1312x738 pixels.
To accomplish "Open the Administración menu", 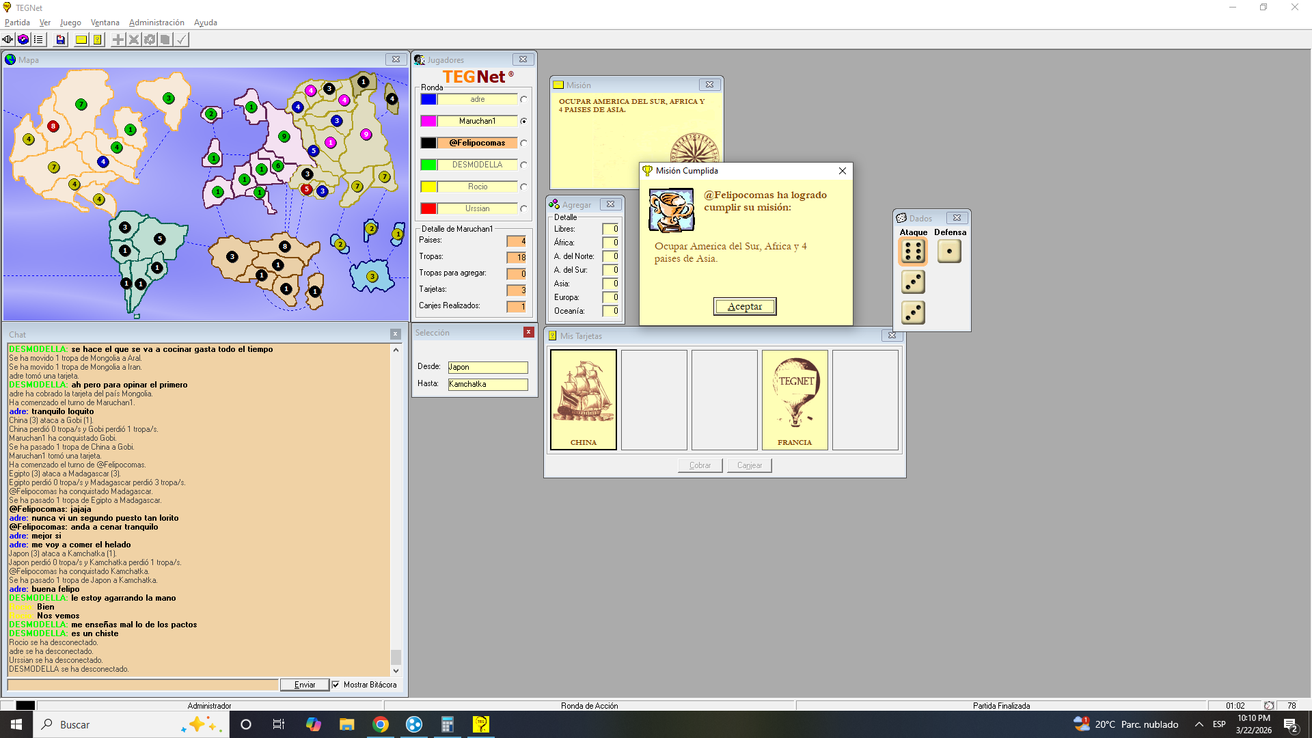I will [156, 23].
